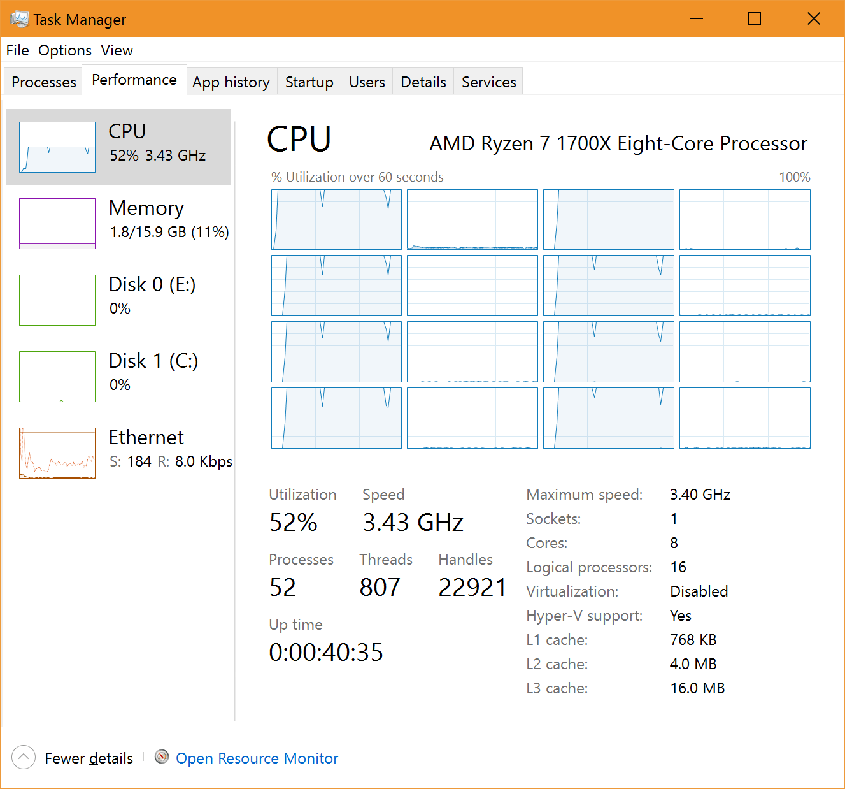845x789 pixels.
Task: Click the large 52% utilization value
Action: 294,522
